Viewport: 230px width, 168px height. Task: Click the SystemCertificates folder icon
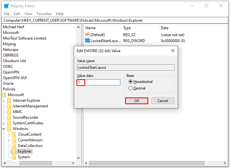tap(9, 123)
